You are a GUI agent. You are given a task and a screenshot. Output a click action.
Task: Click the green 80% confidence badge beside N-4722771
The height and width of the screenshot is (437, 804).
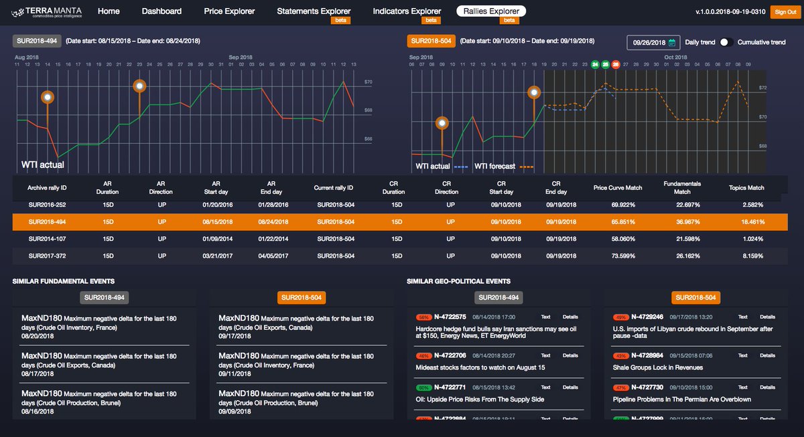[x=423, y=387]
